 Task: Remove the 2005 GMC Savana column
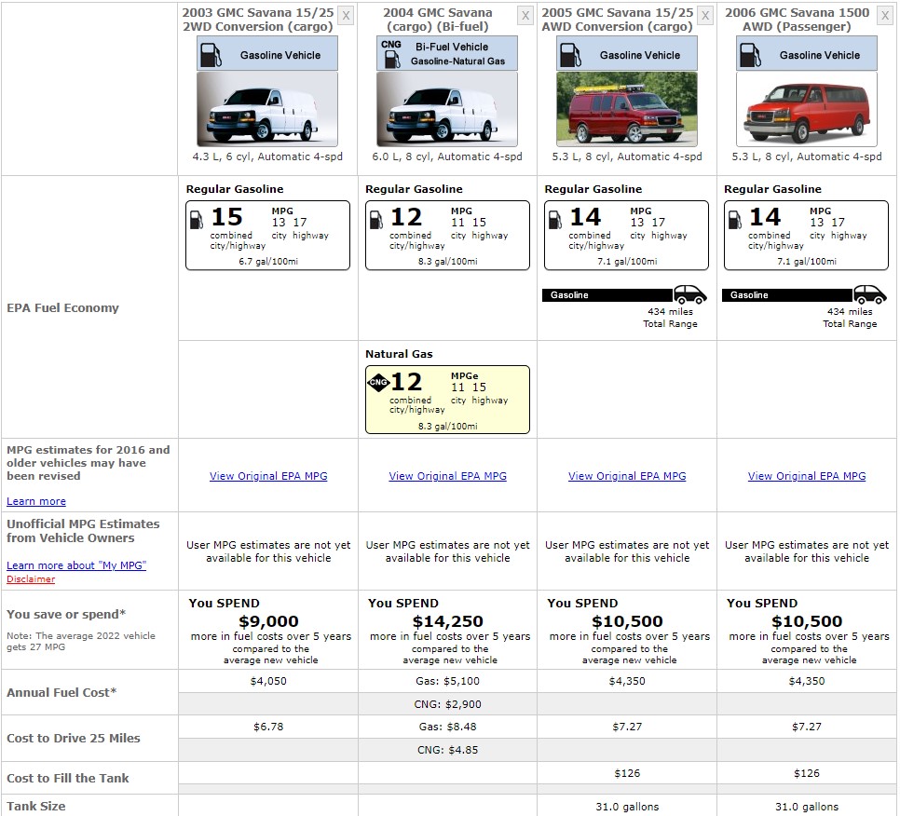705,16
